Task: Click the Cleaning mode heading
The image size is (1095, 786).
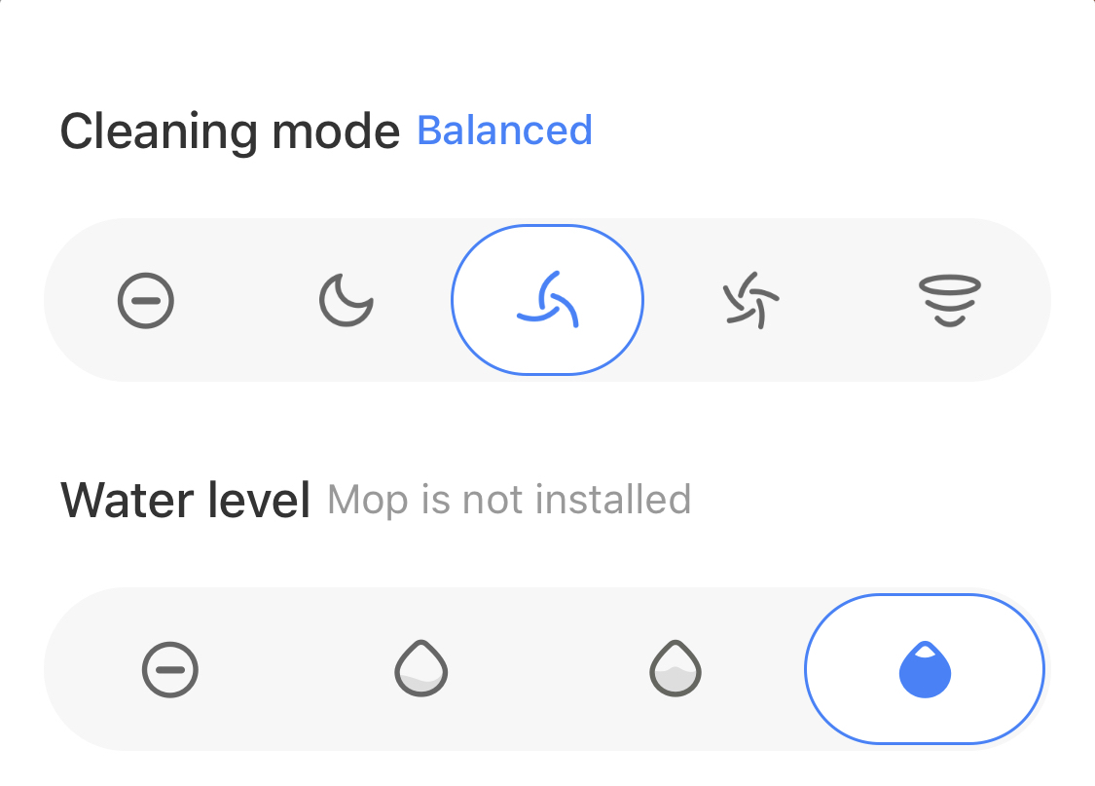Action: [230, 131]
